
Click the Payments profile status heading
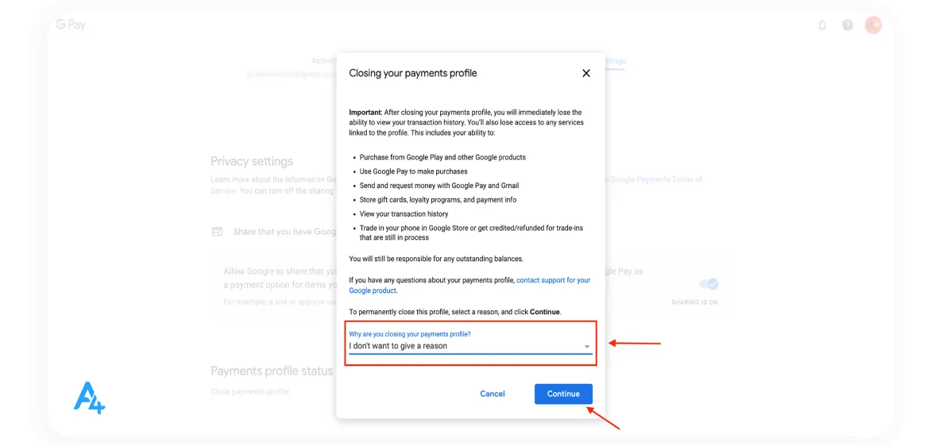pos(272,371)
